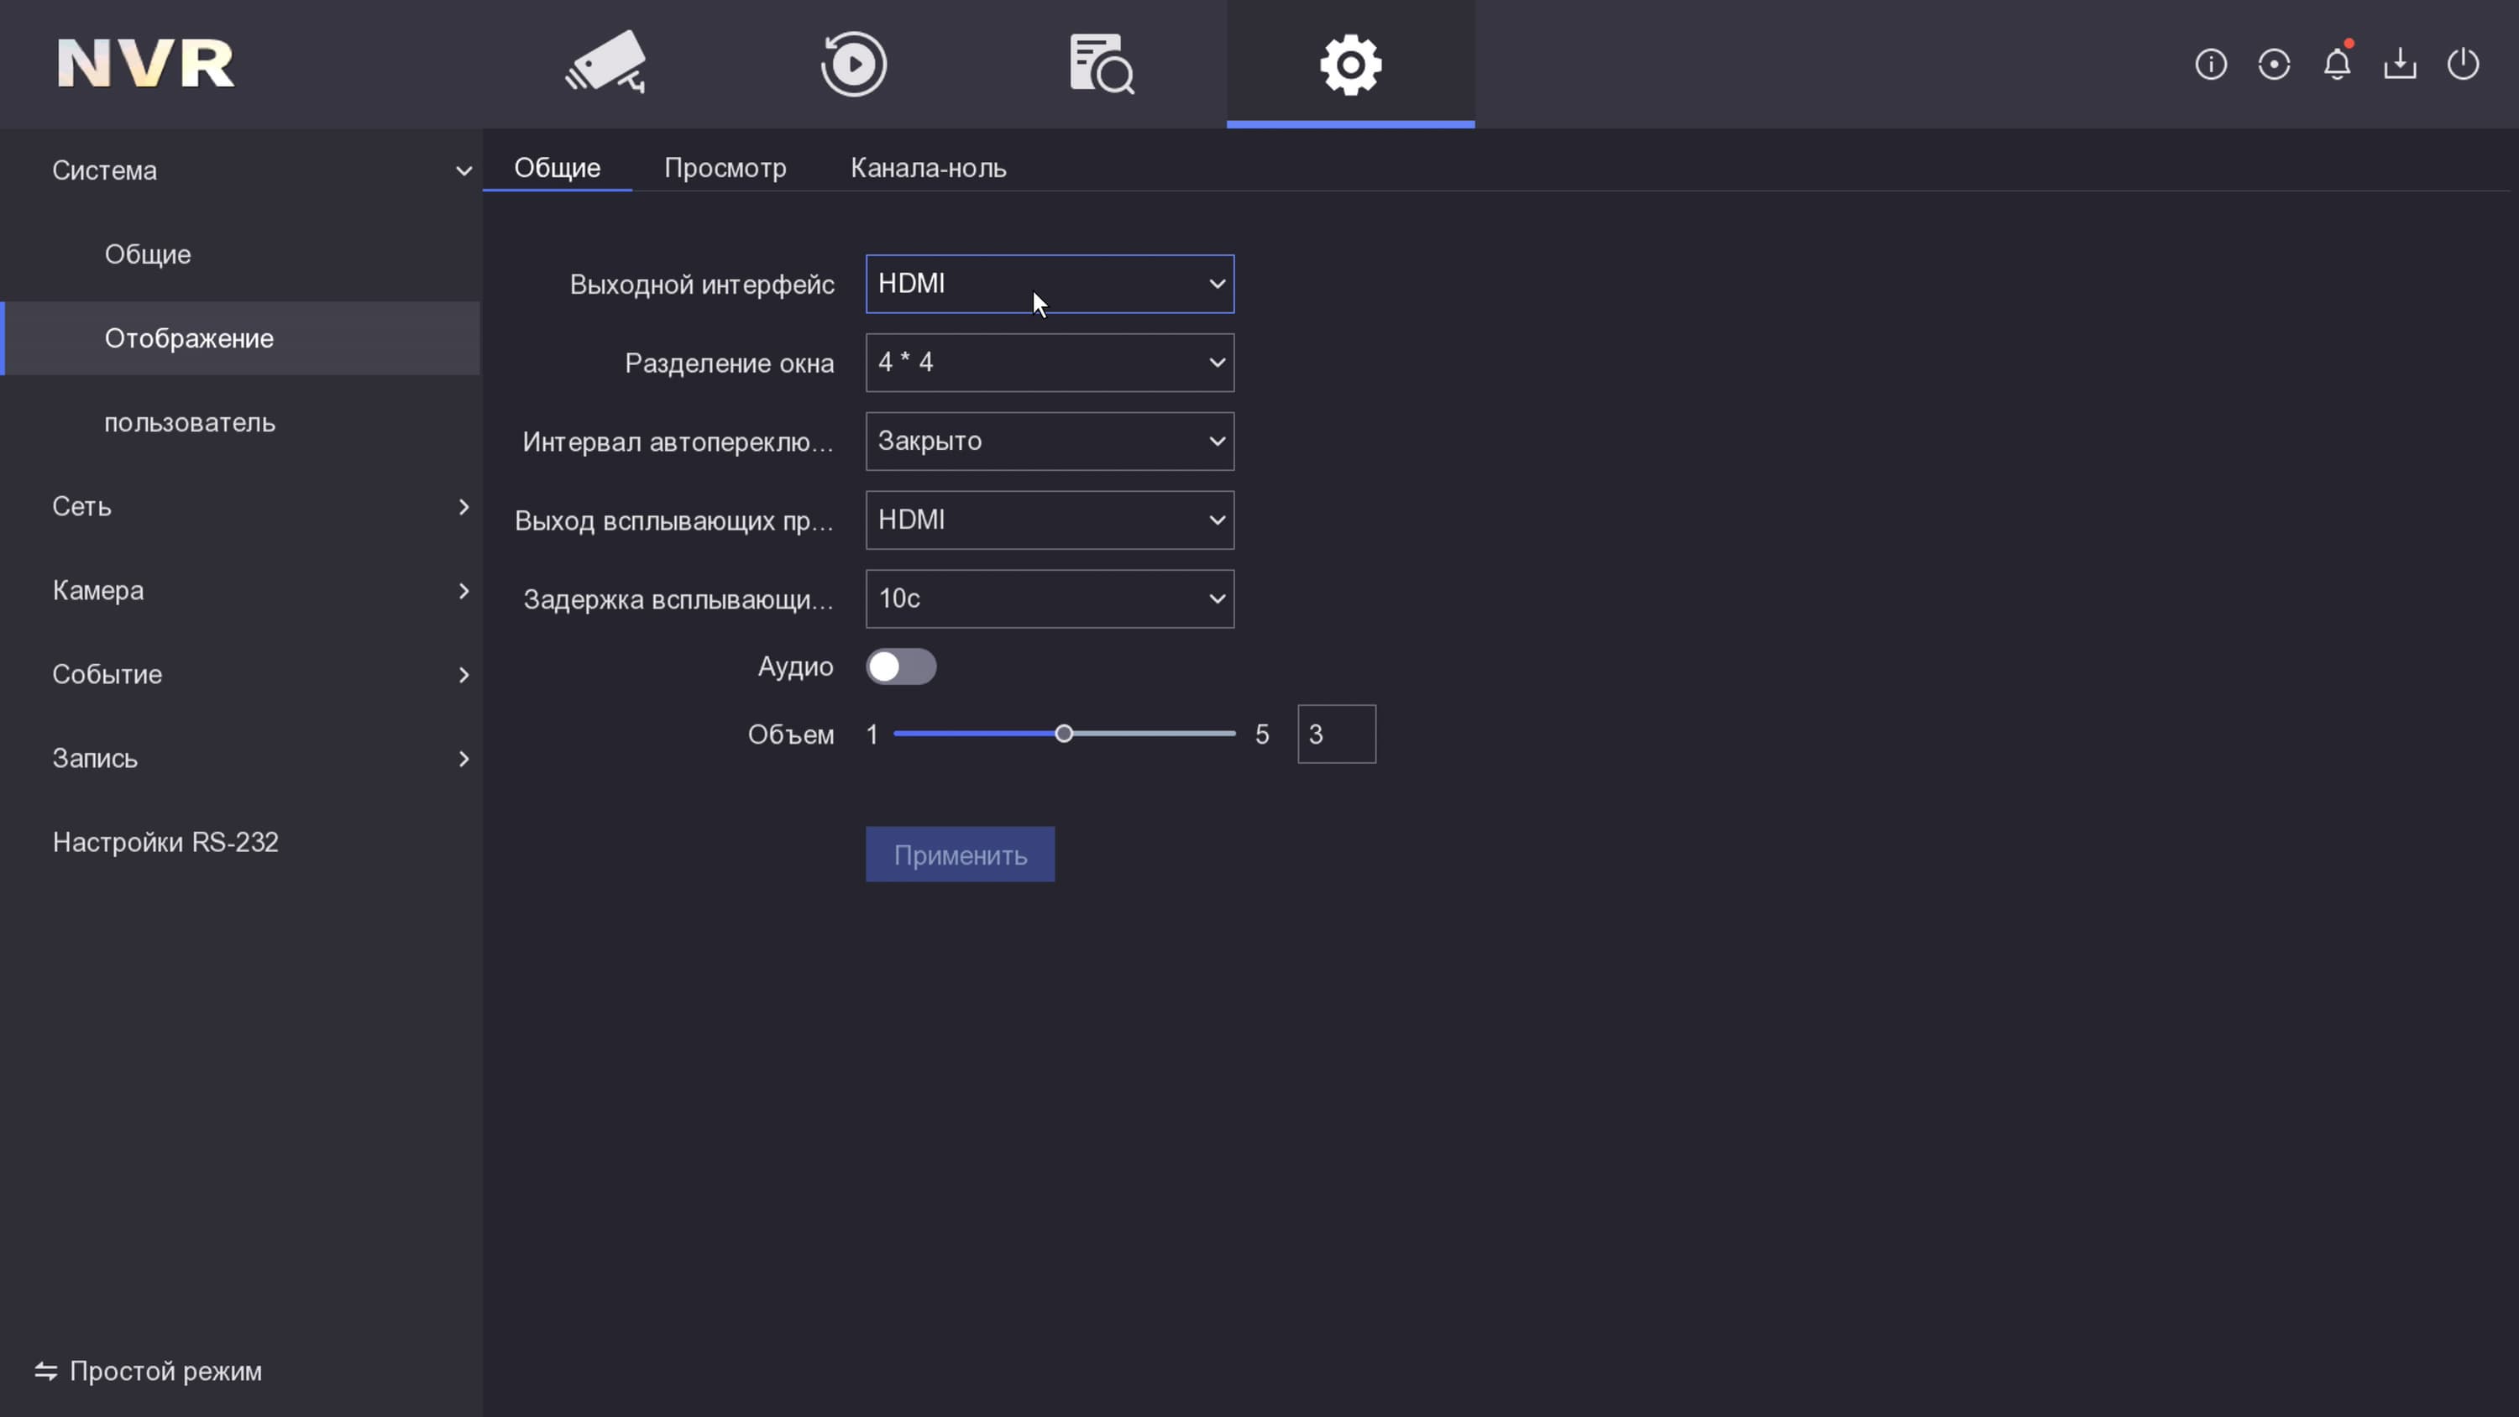Toggle the Аудио switch on
Viewport: 2519px width, 1417px height.
[x=901, y=667]
